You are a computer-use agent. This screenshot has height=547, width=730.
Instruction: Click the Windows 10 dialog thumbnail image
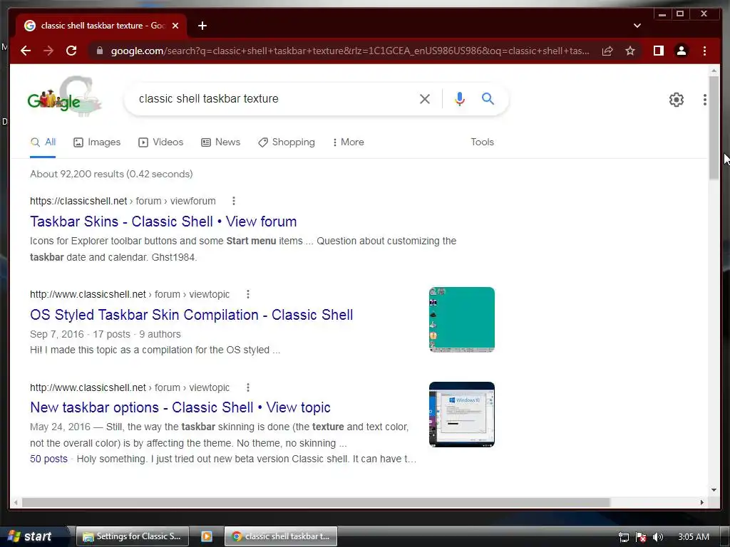point(461,415)
